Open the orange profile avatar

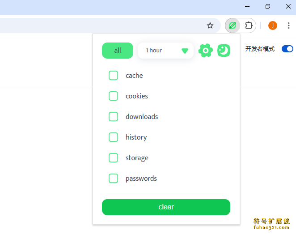click(x=273, y=26)
